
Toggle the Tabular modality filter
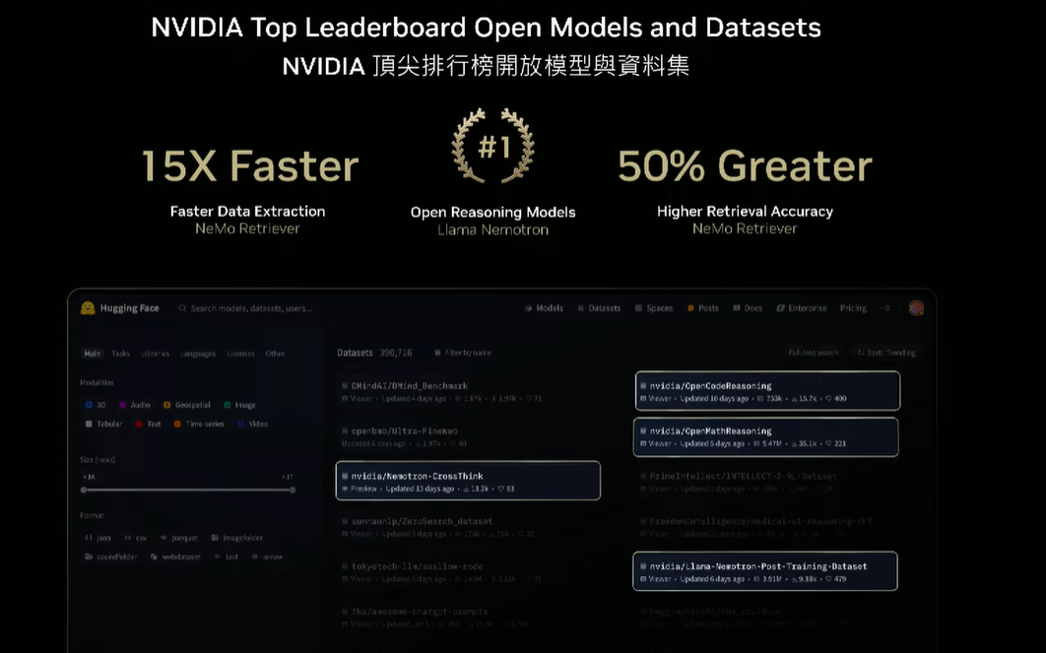[103, 424]
